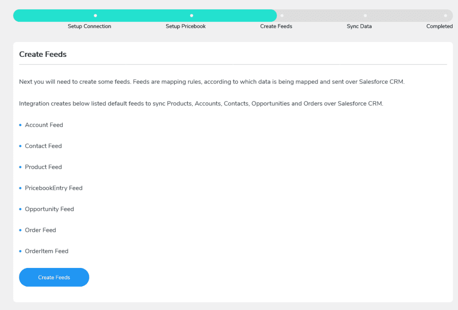Click the Create Feeds heading text
This screenshot has width=458, height=310.
[x=42, y=54]
